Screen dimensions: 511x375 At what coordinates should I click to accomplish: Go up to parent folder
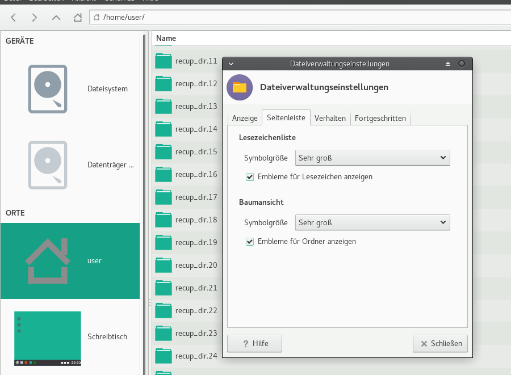56,18
